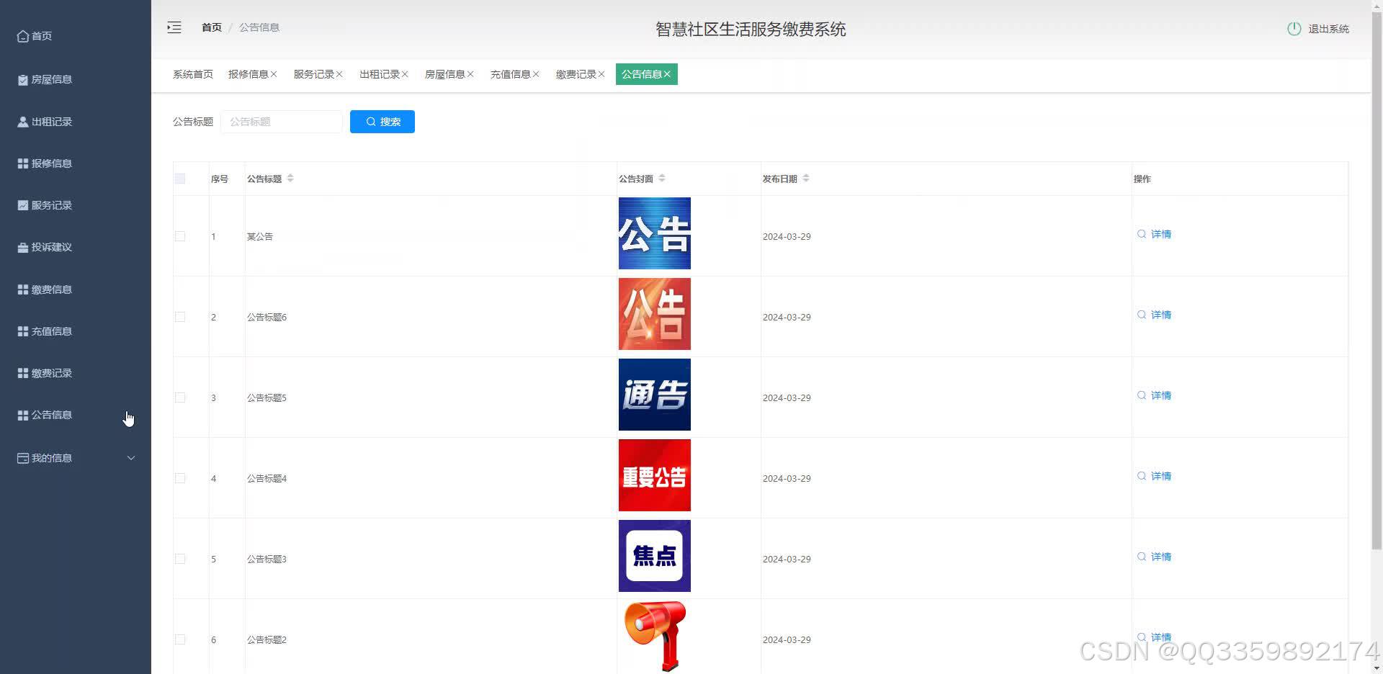Viewport: 1383px width, 674px height.
Task: Click the 出租记录 person icon
Action: click(x=23, y=122)
